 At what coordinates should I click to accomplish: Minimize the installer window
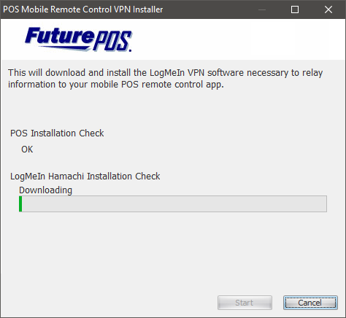coord(262,9)
